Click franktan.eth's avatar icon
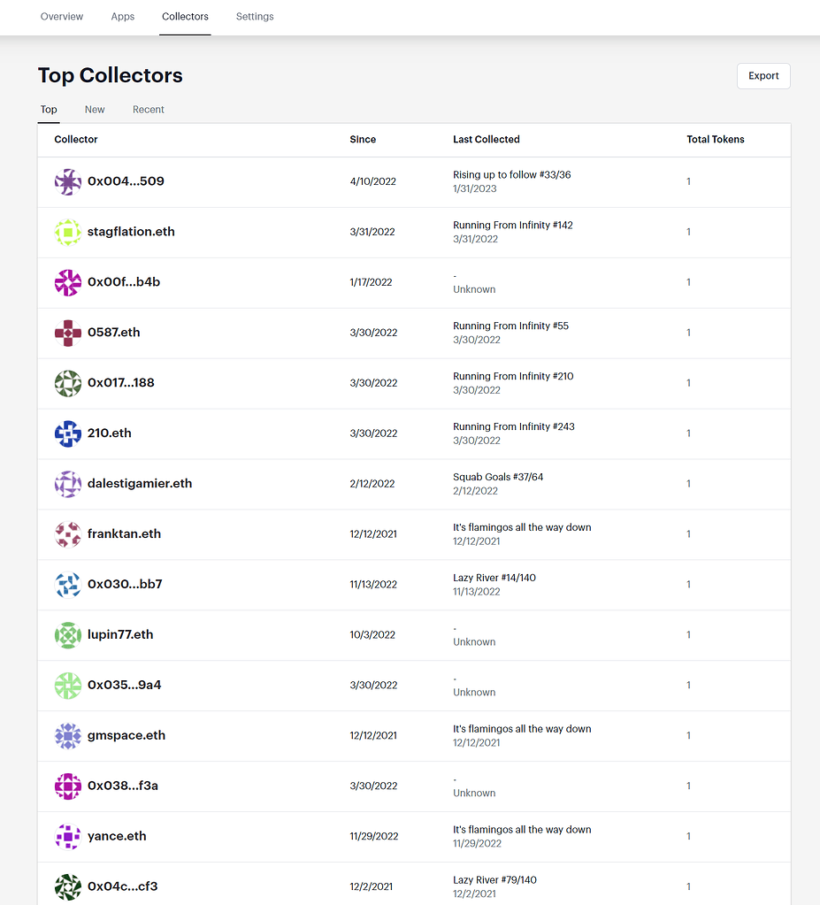This screenshot has height=905, width=820. coord(67,533)
